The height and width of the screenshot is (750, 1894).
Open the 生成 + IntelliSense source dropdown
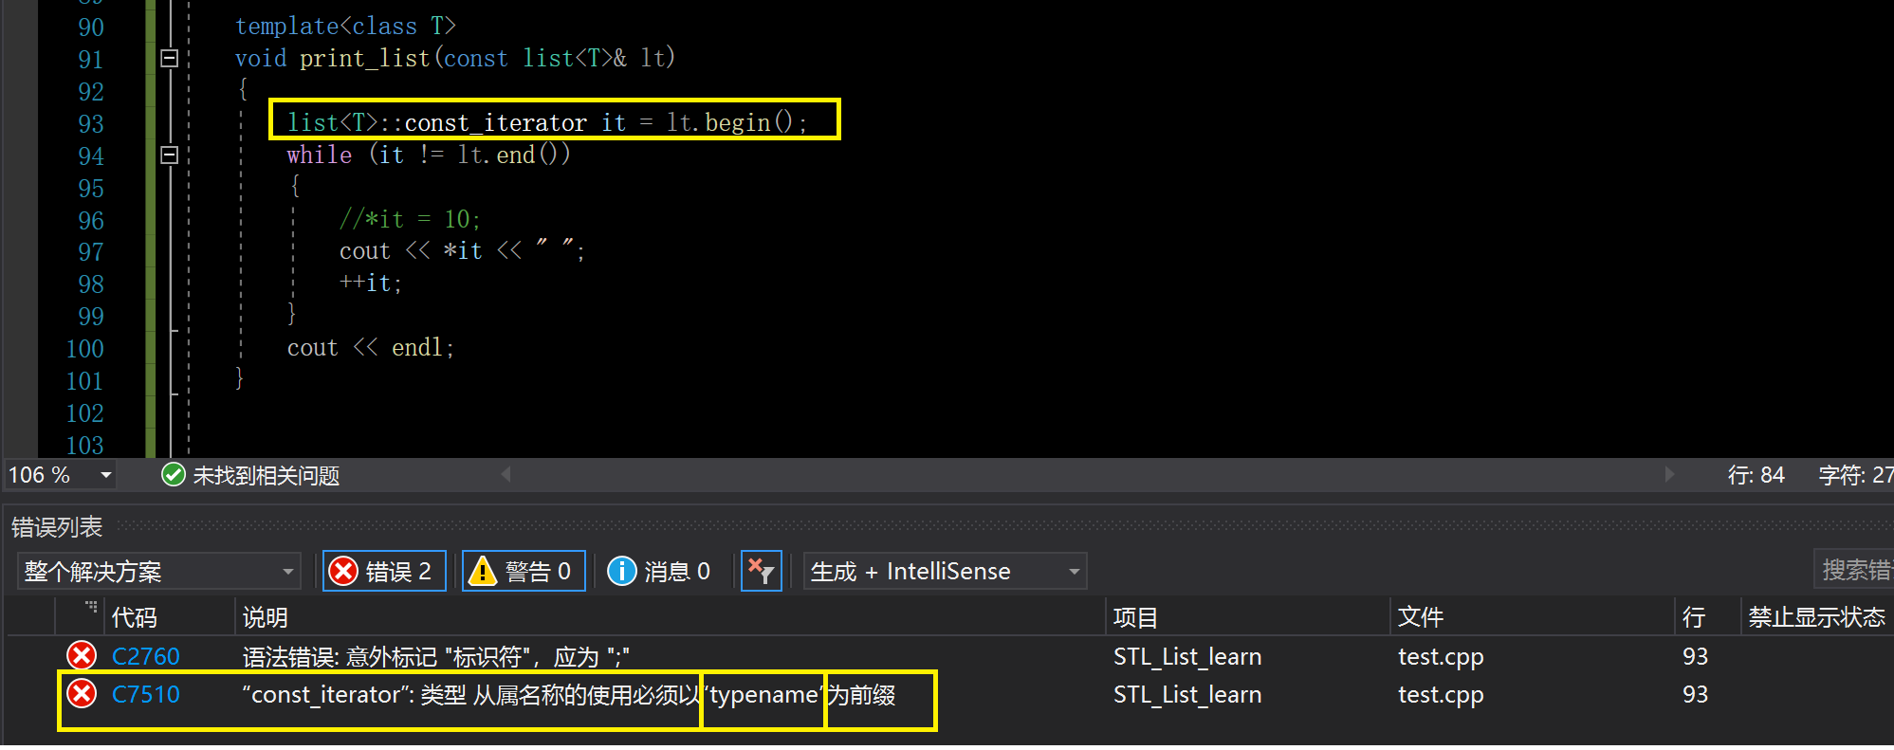coord(945,572)
